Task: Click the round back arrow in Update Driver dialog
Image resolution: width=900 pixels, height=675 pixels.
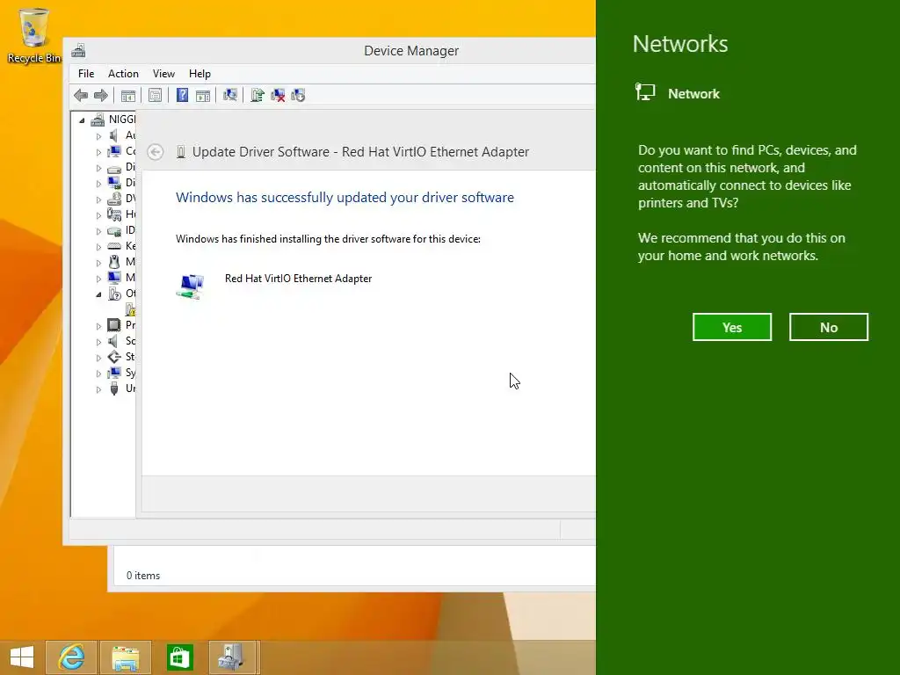Action: pyautogui.click(x=155, y=152)
